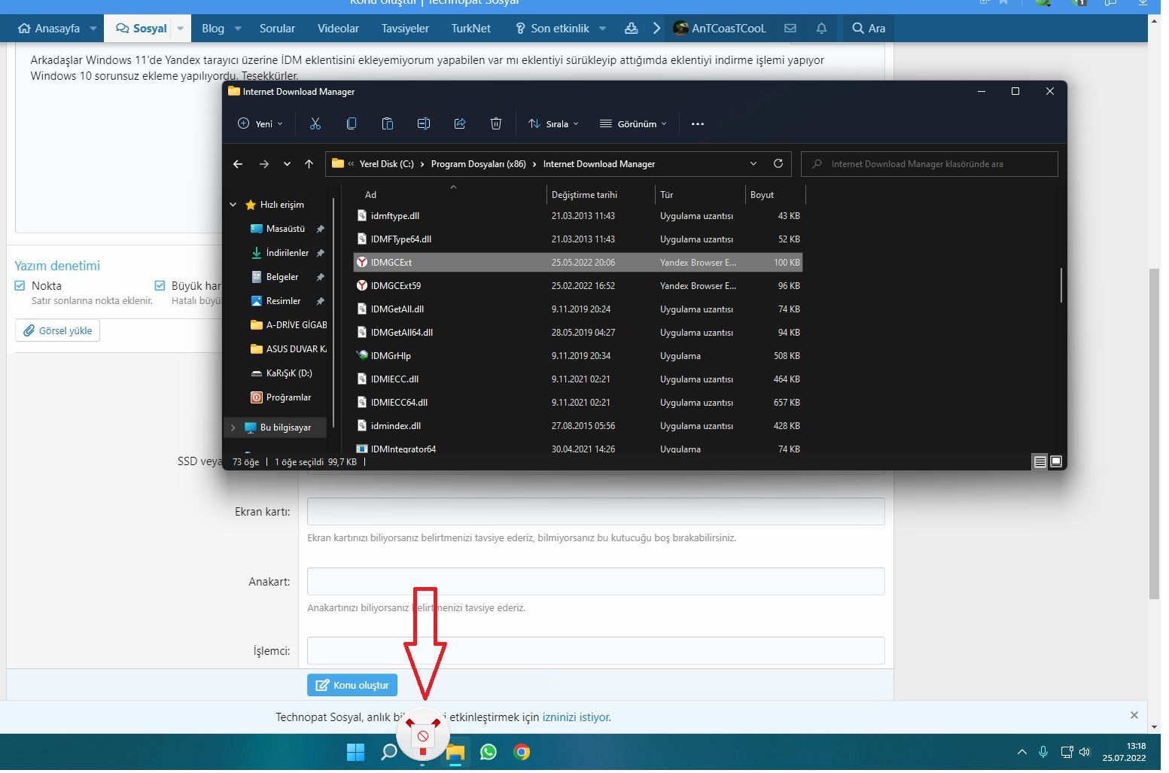Click the Copy icon in Explorer toolbar
Screen dimensions: 1169x773
[352, 124]
